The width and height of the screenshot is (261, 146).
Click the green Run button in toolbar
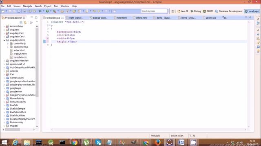47,11
